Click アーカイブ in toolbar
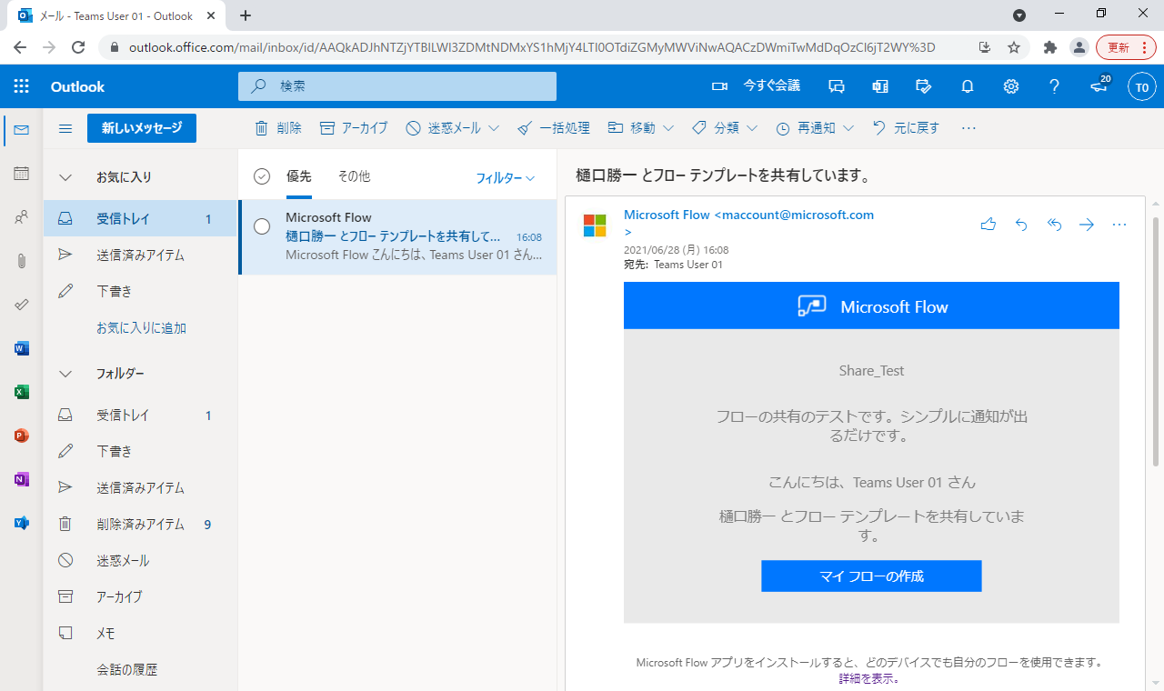Image resolution: width=1164 pixels, height=691 pixels. pyautogui.click(x=354, y=128)
